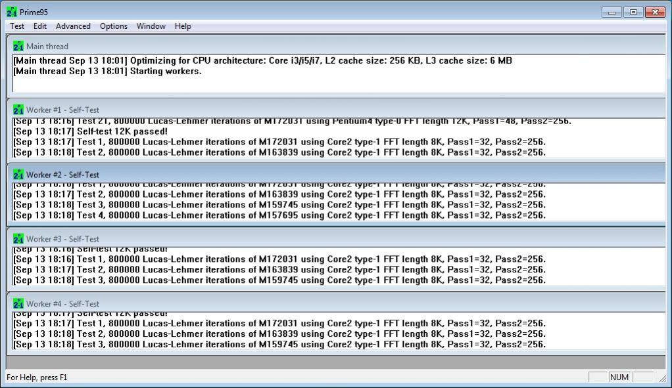
Task: Activate the Worker #3 - Self-Test title bar
Action: tap(337, 239)
